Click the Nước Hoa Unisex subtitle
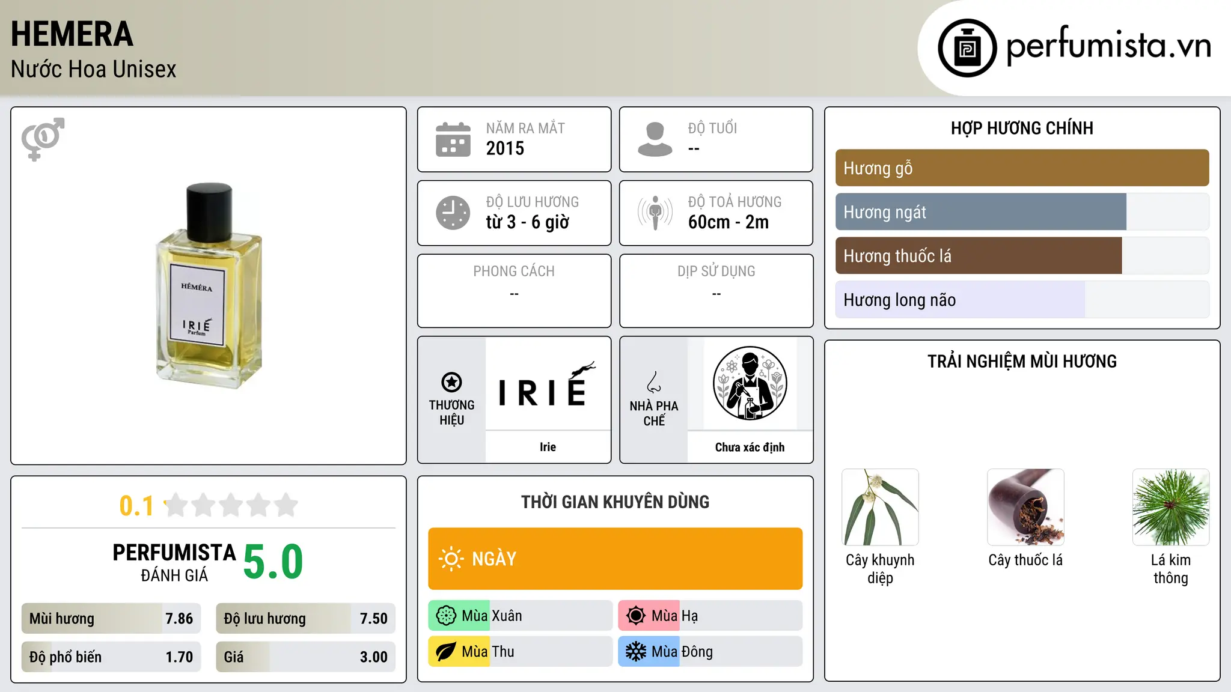1231x692 pixels. 94,70
